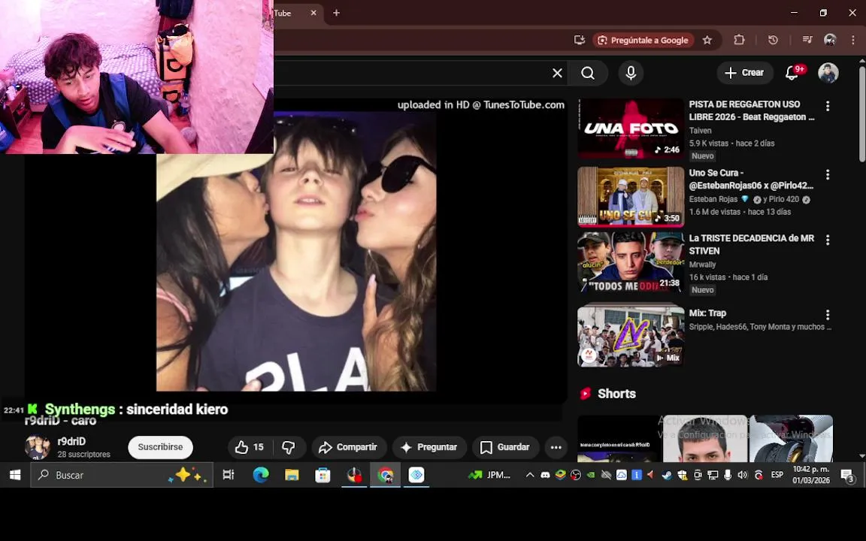Open the Taiven channel link
Image resolution: width=866 pixels, height=541 pixels.
pos(700,131)
